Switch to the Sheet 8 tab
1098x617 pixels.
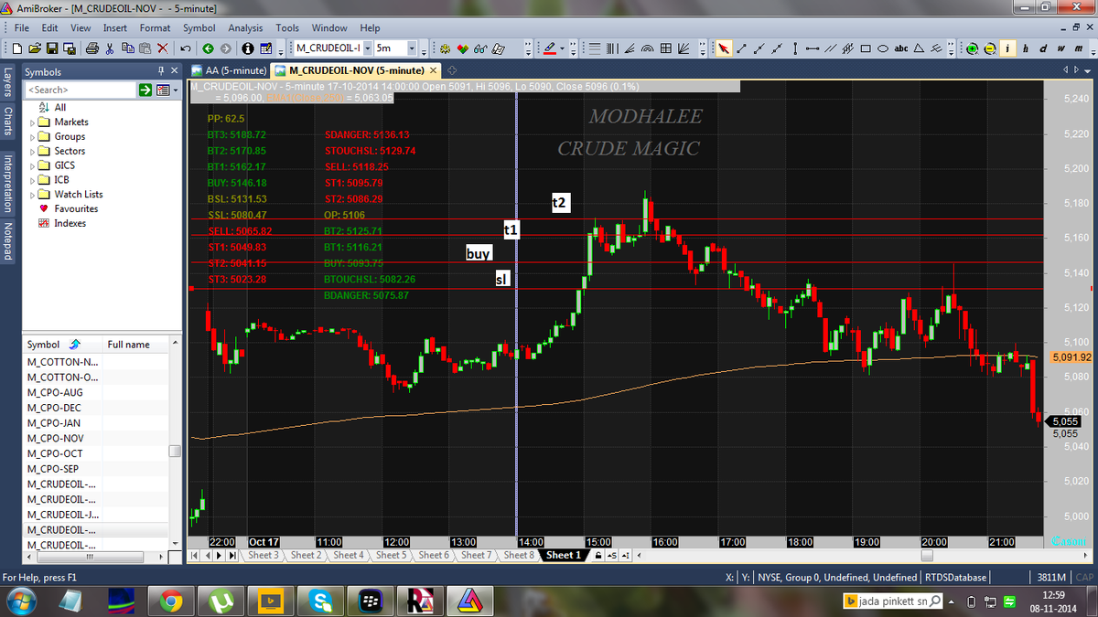point(518,555)
